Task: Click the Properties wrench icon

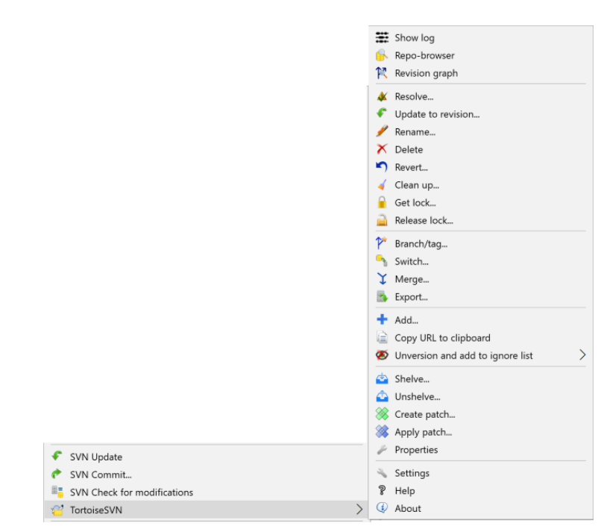Action: click(x=382, y=450)
